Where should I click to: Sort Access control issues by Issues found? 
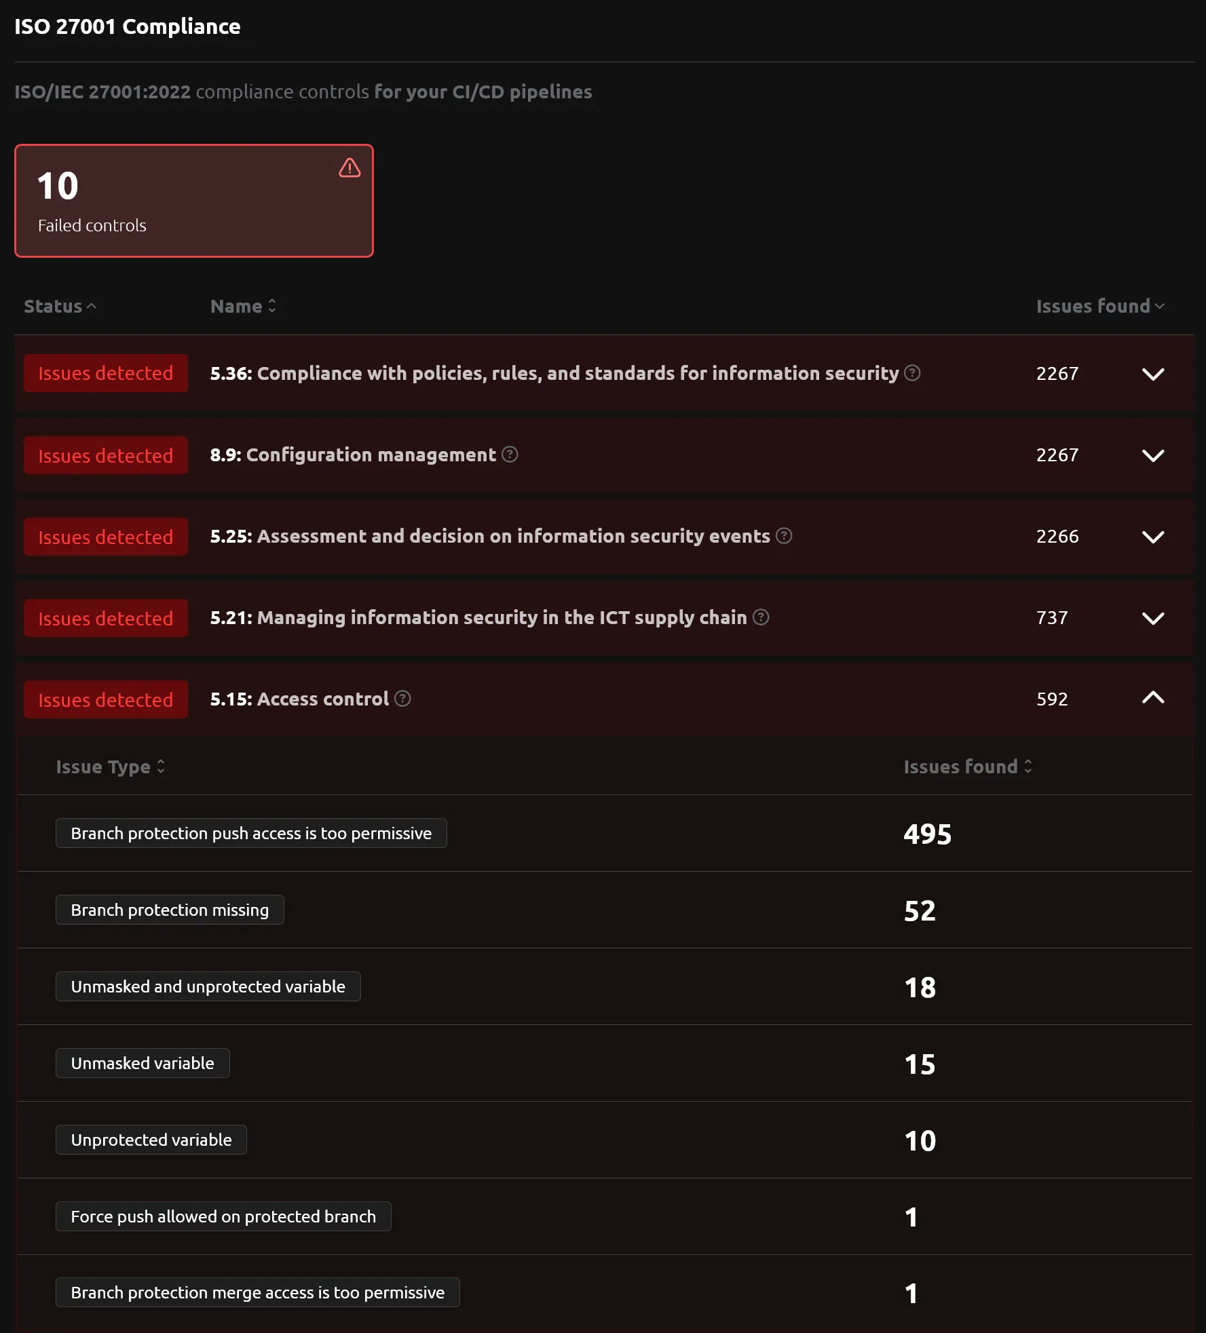click(x=967, y=767)
